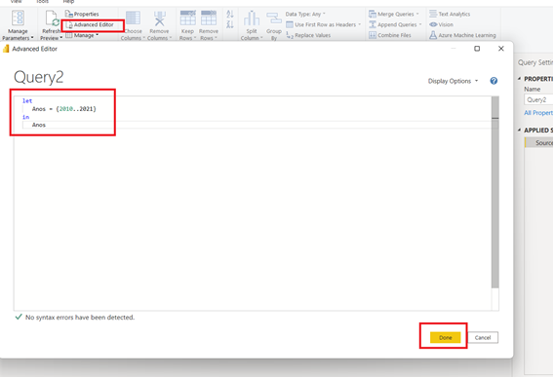The width and height of the screenshot is (554, 378).
Task: Click Remove Columns icon
Action: point(159,18)
